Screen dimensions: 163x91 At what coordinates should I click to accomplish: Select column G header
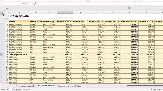click(113, 12)
